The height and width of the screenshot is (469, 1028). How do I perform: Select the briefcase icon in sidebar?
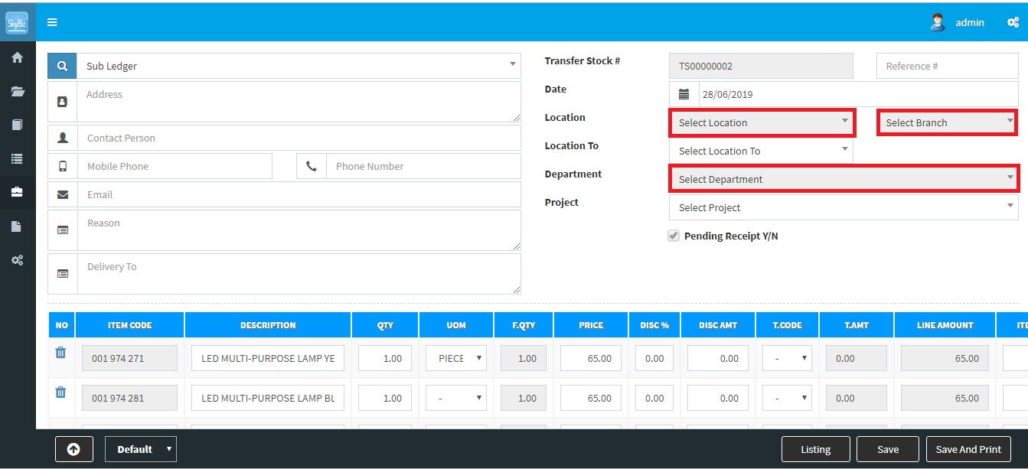coord(17,193)
